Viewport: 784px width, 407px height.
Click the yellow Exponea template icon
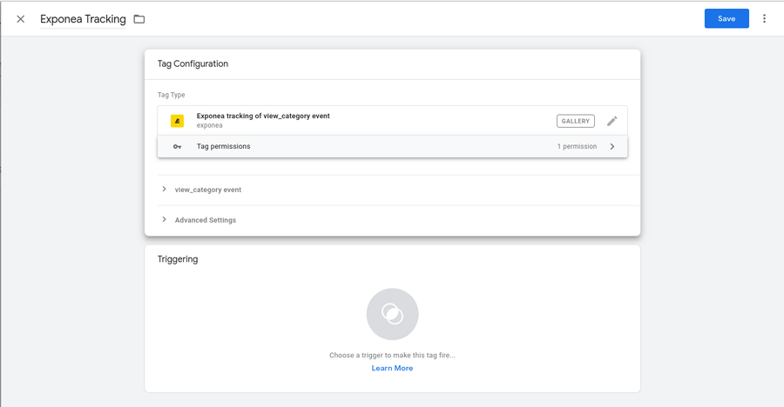tap(177, 121)
